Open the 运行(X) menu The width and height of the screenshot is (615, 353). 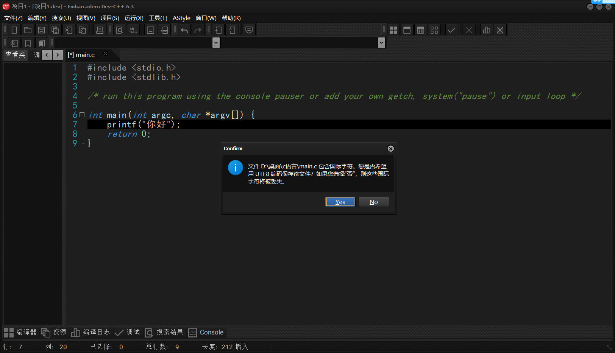[x=134, y=18]
